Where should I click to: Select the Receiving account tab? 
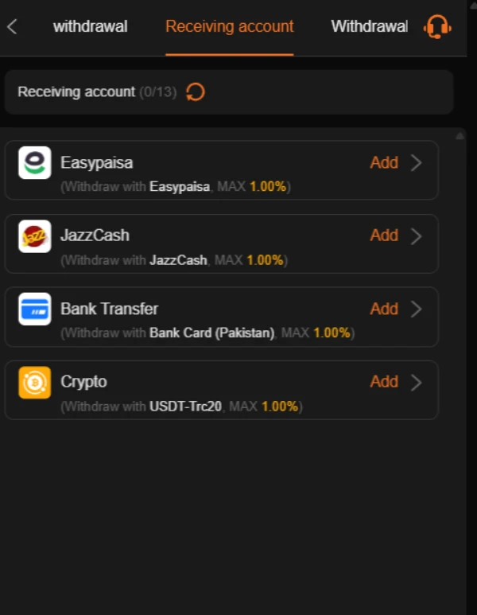coord(229,27)
